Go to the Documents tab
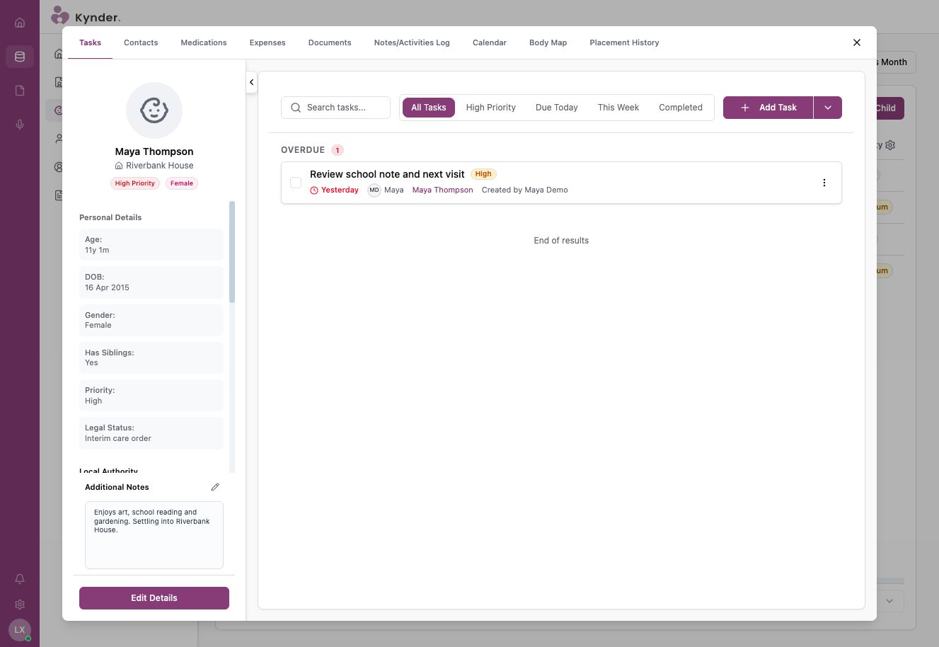Viewport: 939px width, 647px height. pyautogui.click(x=330, y=42)
